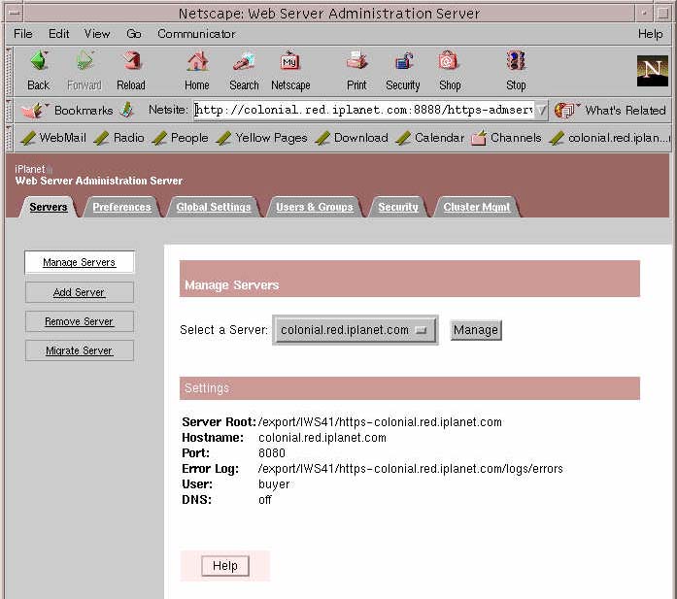Open the Communicator menu
The height and width of the screenshot is (599, 677).
click(196, 34)
